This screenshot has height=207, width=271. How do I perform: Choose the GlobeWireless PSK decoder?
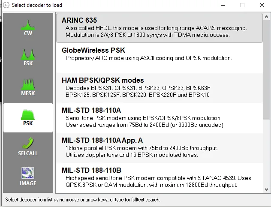[160, 58]
